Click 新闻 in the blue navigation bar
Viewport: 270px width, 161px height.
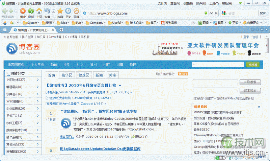pyautogui.click(x=54, y=65)
